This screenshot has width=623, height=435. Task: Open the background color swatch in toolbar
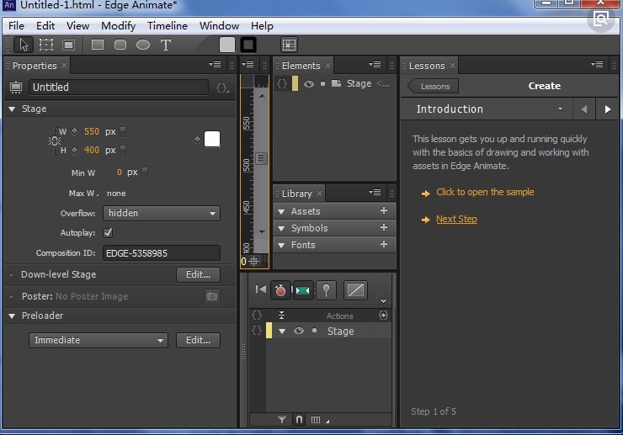pyautogui.click(x=227, y=45)
